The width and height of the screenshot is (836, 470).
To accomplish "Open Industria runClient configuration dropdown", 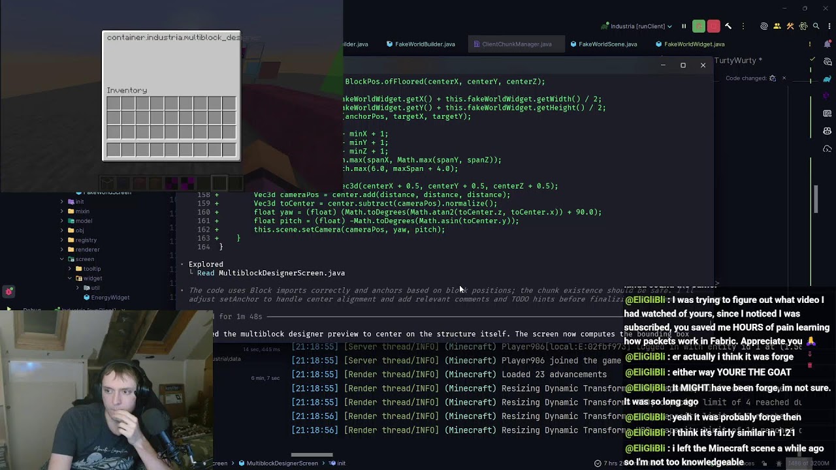I will point(637,26).
